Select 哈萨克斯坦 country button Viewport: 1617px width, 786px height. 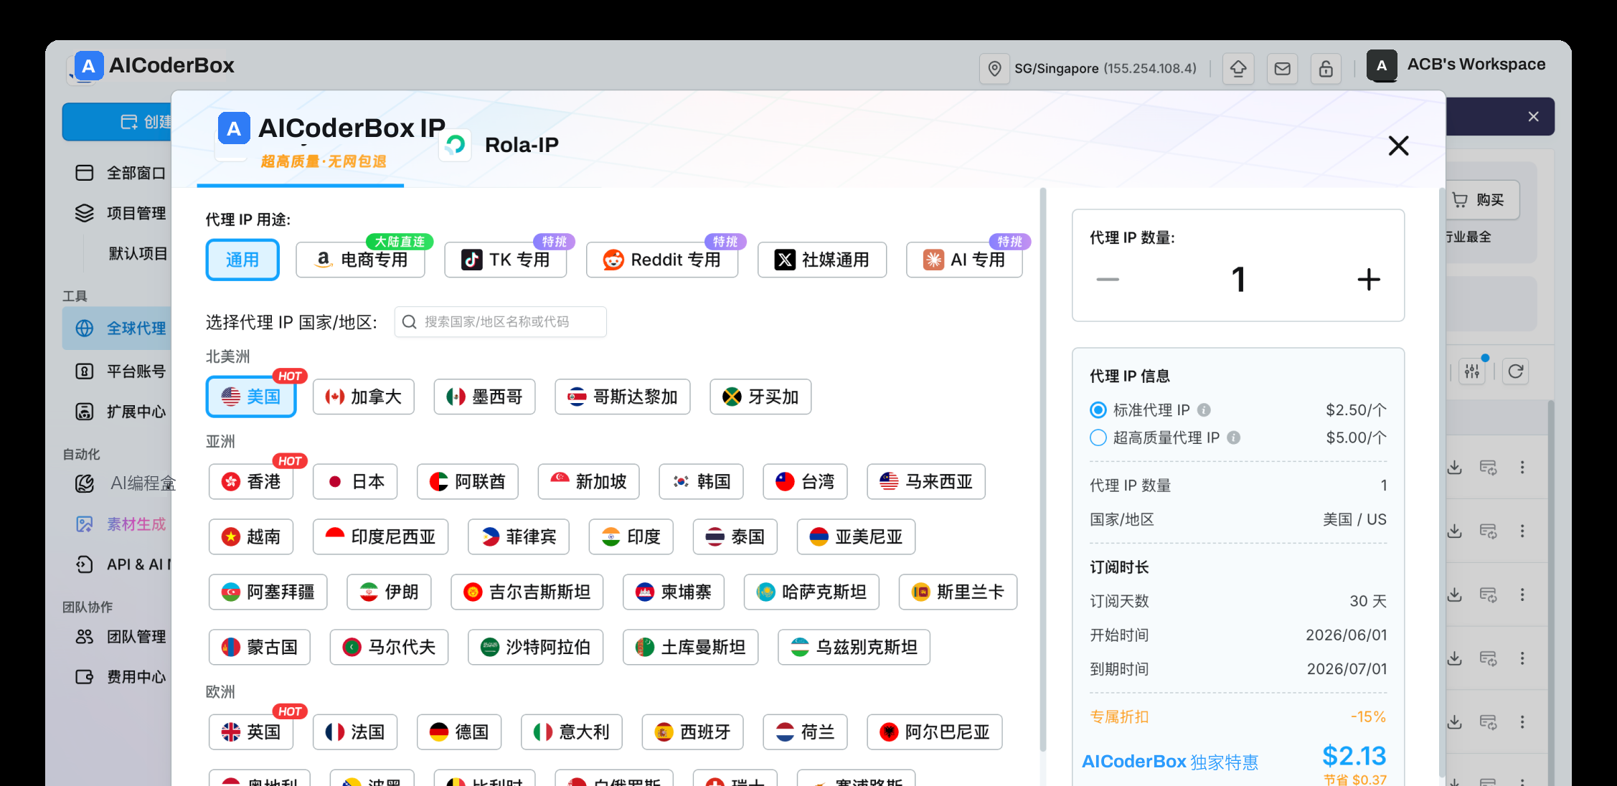coord(811,592)
